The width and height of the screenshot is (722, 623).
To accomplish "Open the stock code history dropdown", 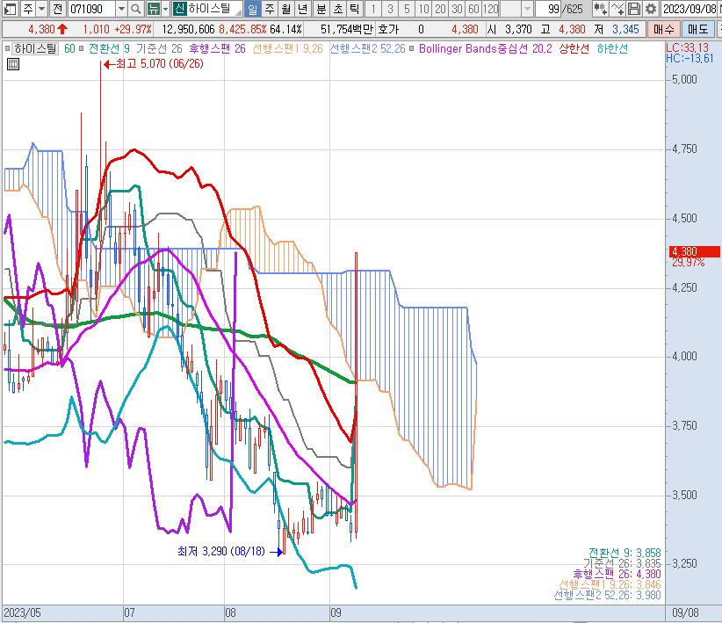I will (x=121, y=8).
